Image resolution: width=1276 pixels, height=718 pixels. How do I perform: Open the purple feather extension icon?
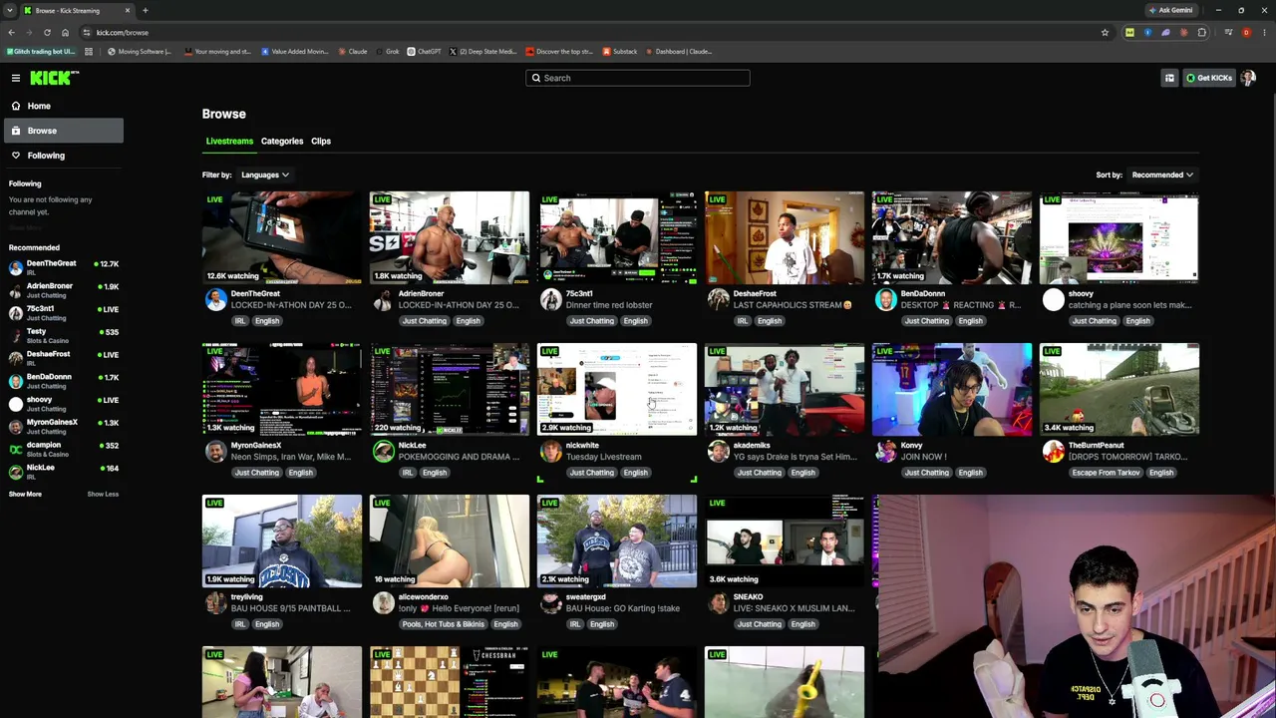[1165, 33]
